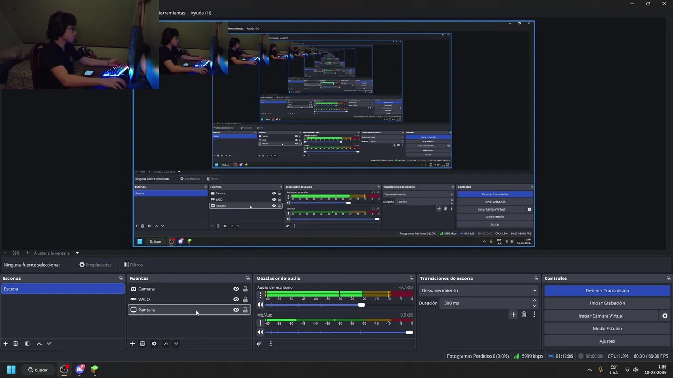Open Discord from the taskbar
The height and width of the screenshot is (378, 673).
click(x=79, y=370)
